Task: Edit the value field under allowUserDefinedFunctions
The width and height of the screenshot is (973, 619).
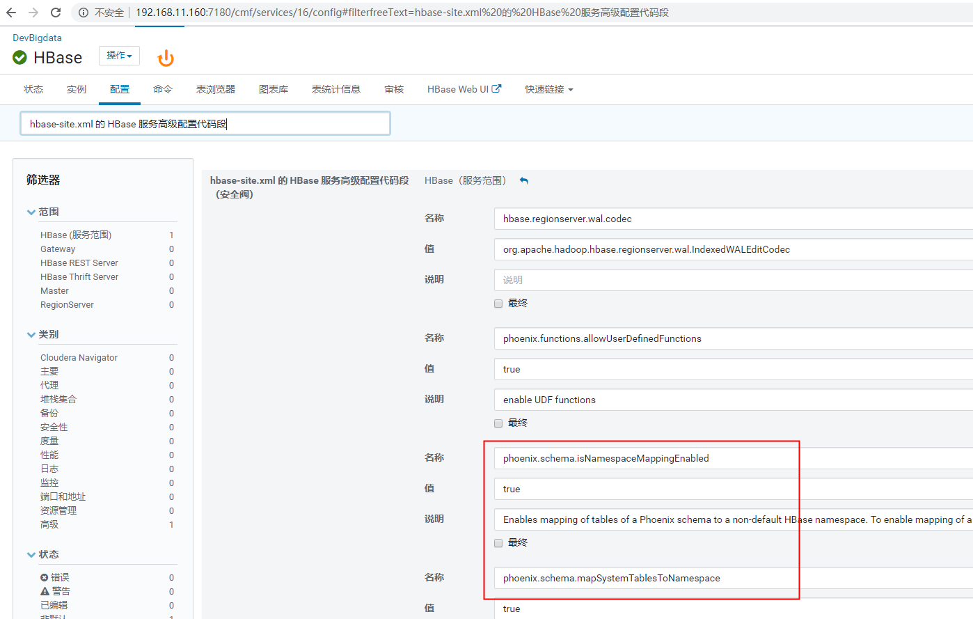Action: click(x=734, y=369)
